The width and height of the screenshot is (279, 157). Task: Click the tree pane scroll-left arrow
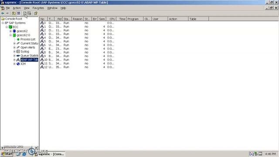click(x=2, y=148)
